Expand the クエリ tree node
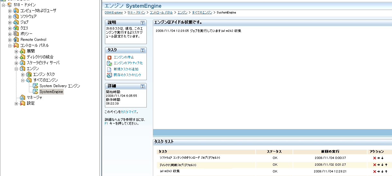This screenshot has width=392, height=176. (10, 28)
